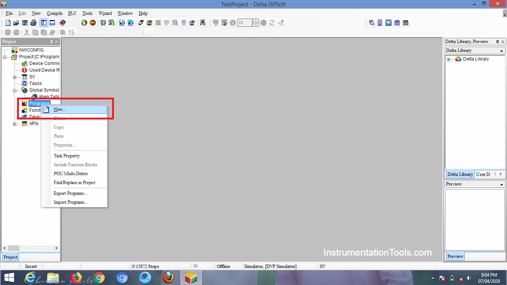Click the red Stop PLC icon
507x285 pixels.
(x=93, y=23)
